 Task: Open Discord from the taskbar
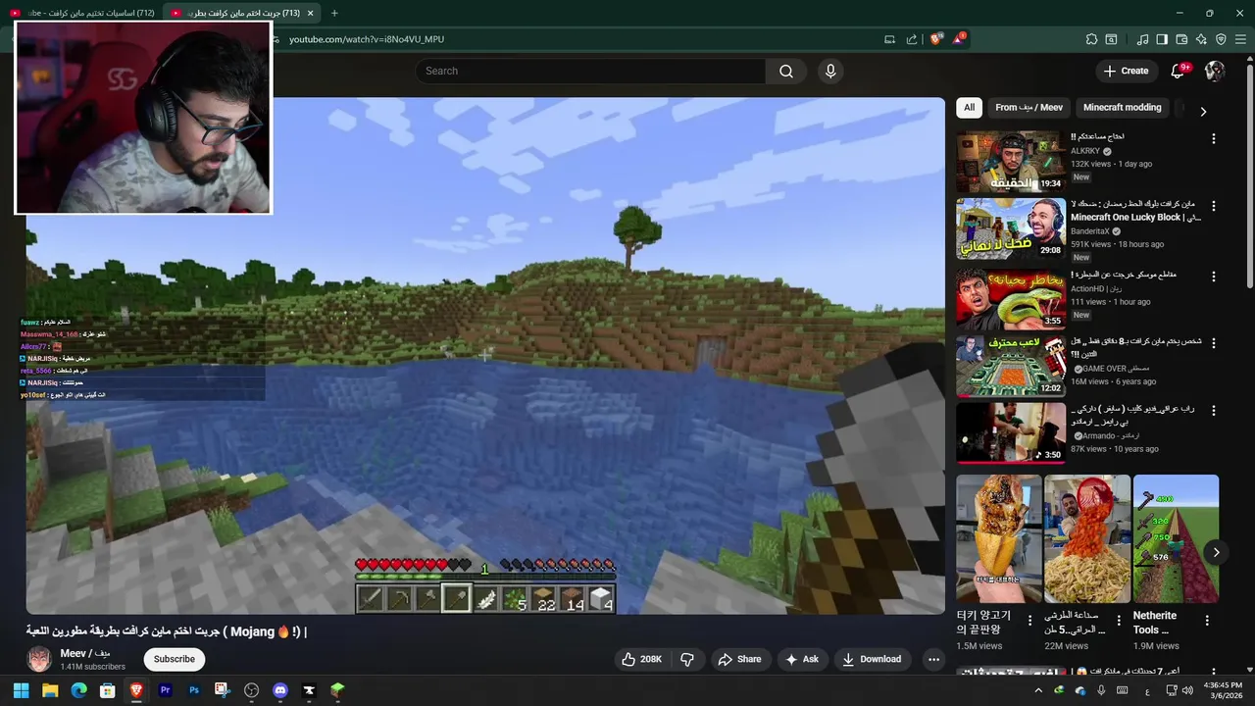point(280,690)
